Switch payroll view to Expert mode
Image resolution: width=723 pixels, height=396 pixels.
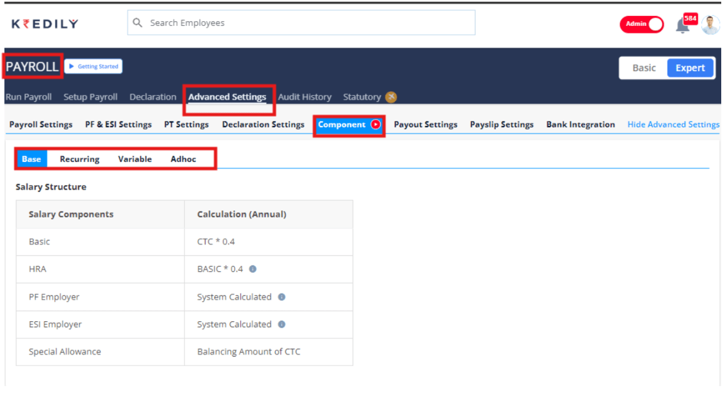point(691,67)
